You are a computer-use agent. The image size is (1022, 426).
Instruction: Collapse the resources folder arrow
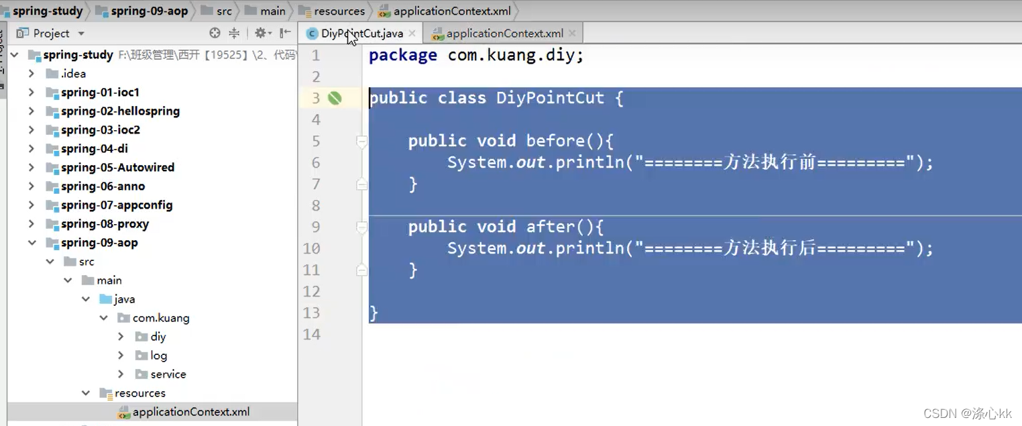tap(86, 393)
